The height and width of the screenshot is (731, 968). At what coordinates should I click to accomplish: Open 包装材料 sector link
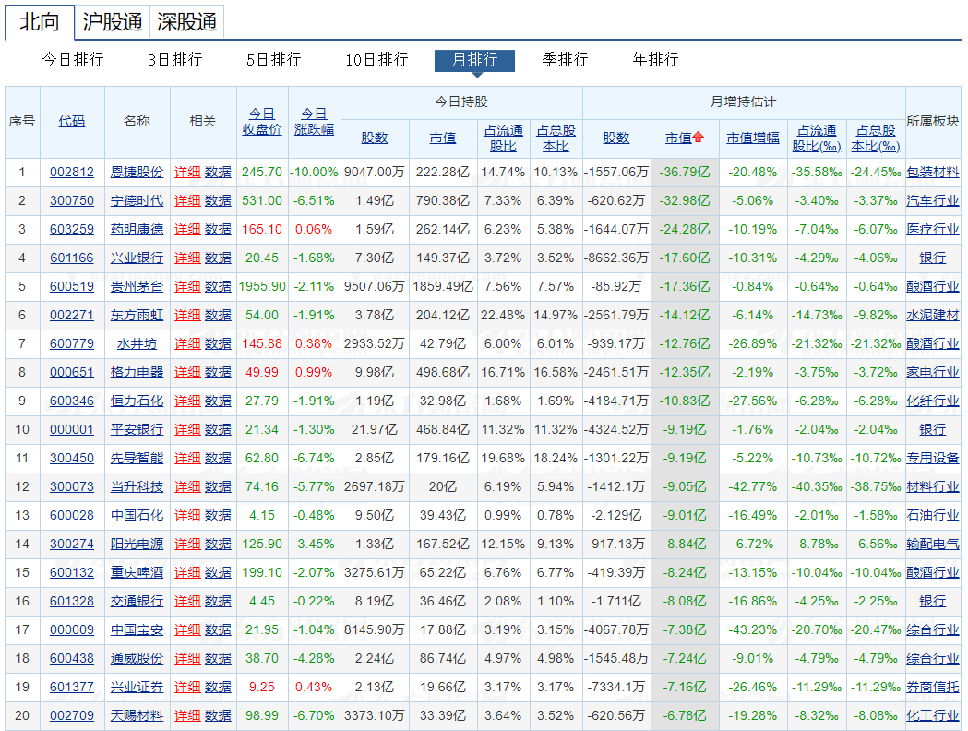932,172
